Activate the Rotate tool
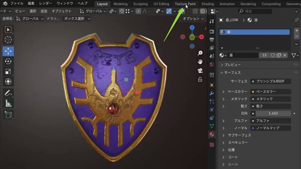The width and height of the screenshot is (301, 169). click(8, 61)
